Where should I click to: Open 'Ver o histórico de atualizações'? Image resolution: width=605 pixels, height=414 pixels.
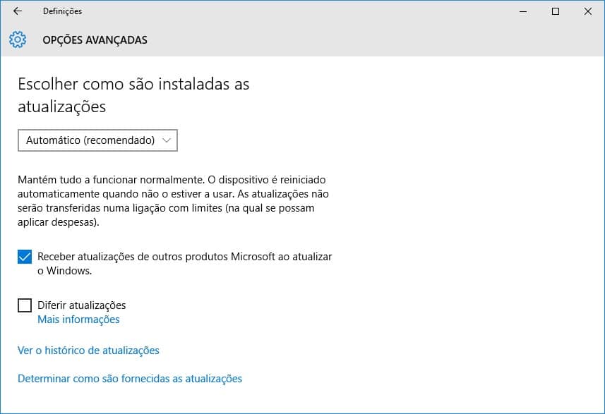[88, 351]
